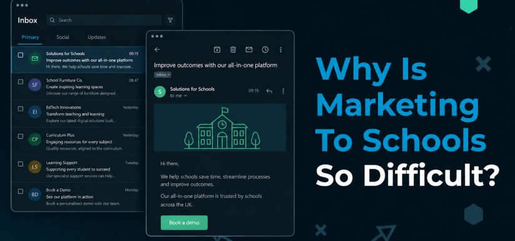The width and height of the screenshot is (515, 241).
Task: Click the 09:15 timestamp in open email header
Action: 253,91
